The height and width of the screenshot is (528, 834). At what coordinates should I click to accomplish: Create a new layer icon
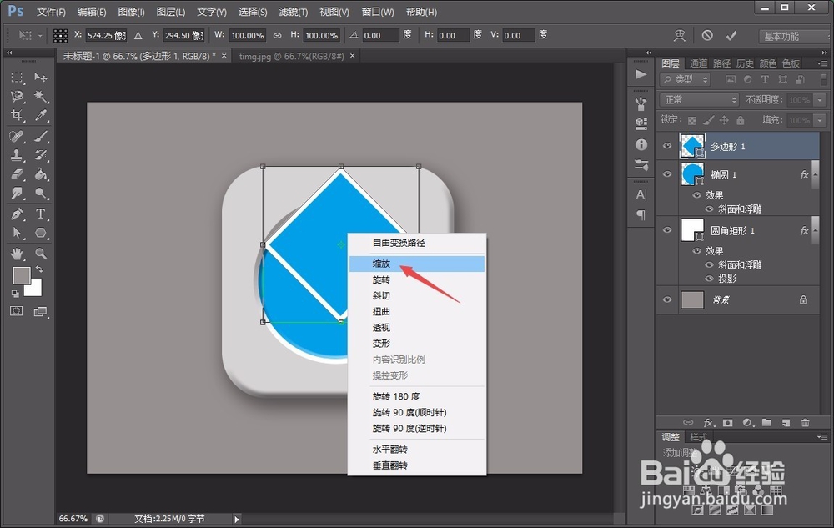tap(786, 423)
